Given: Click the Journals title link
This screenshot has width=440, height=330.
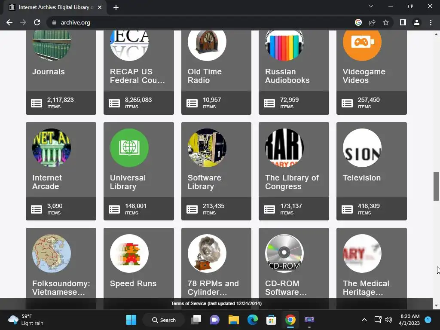Looking at the screenshot, I should click(x=49, y=72).
